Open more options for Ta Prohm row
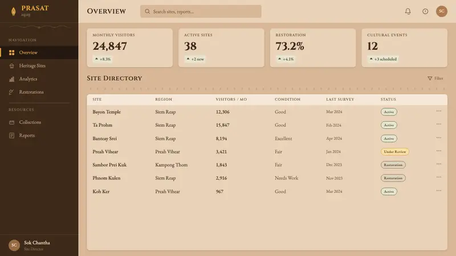This screenshot has width=456, height=256. point(438,124)
